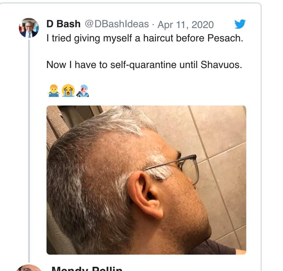Open D Bash's profile avatar picture
Screen dimensions: 283x271
click(29, 28)
